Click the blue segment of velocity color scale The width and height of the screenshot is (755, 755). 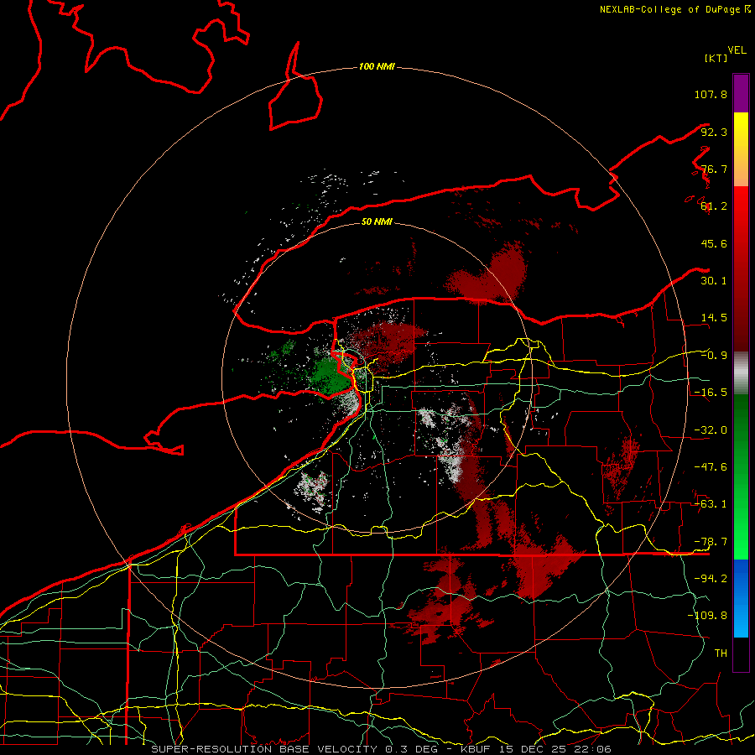coord(741,598)
